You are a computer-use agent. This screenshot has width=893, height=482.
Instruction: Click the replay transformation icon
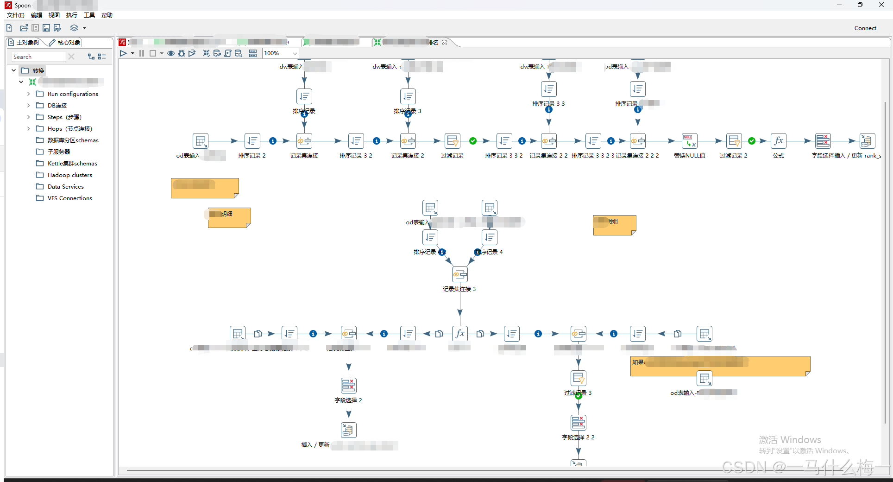(192, 53)
